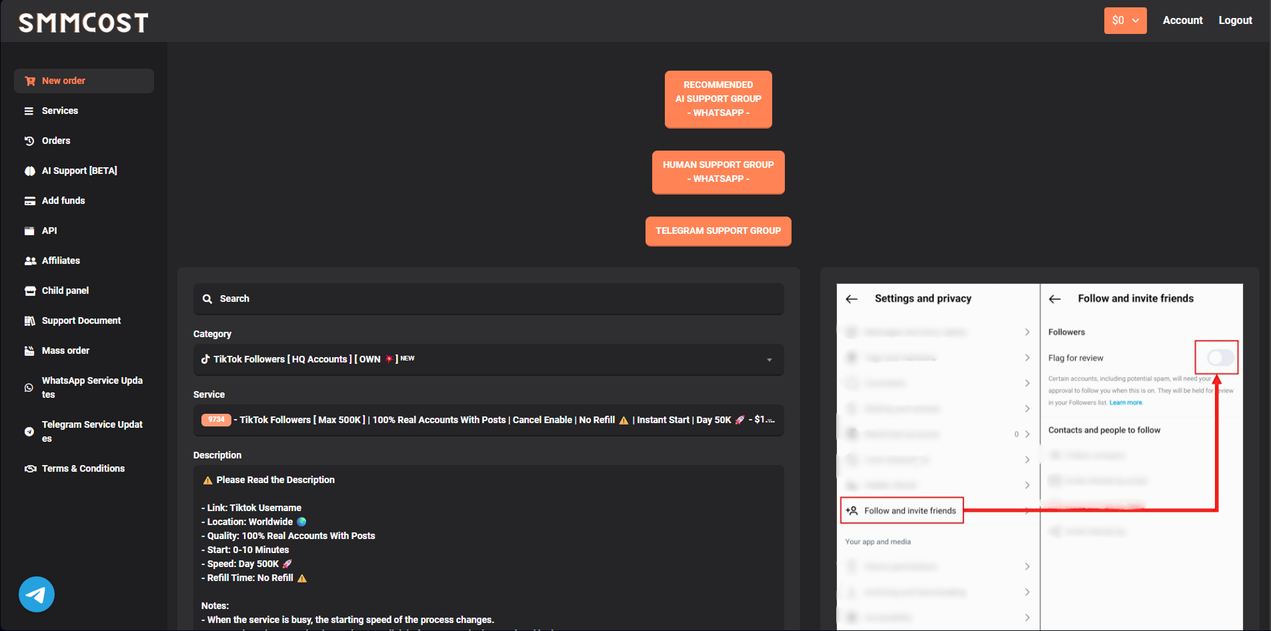Image resolution: width=1271 pixels, height=631 pixels.
Task: Click the API icon in sidebar
Action: 29,231
